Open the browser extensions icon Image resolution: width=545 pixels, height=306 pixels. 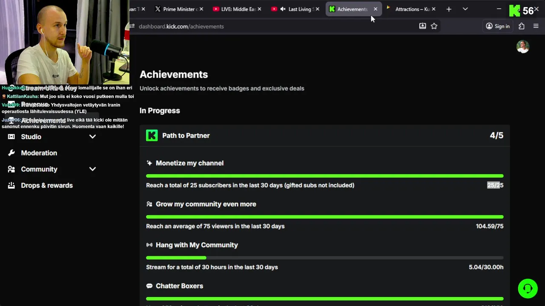pos(522,26)
